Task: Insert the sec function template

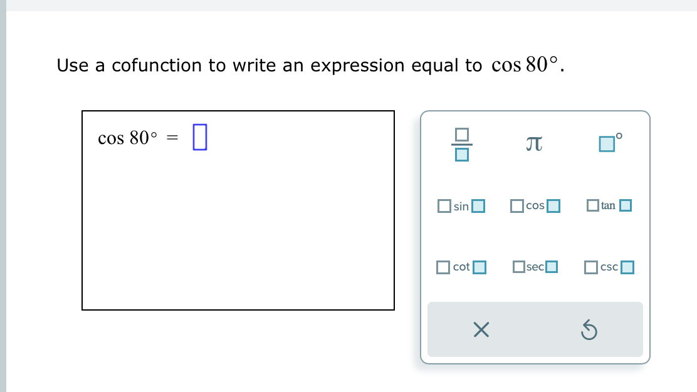Action: click(535, 266)
